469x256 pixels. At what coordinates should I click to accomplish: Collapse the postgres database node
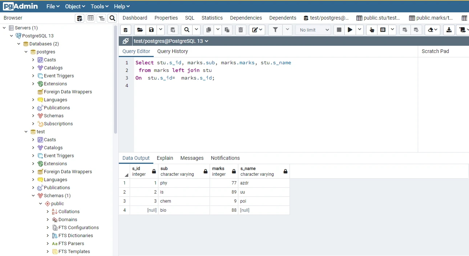pos(25,52)
